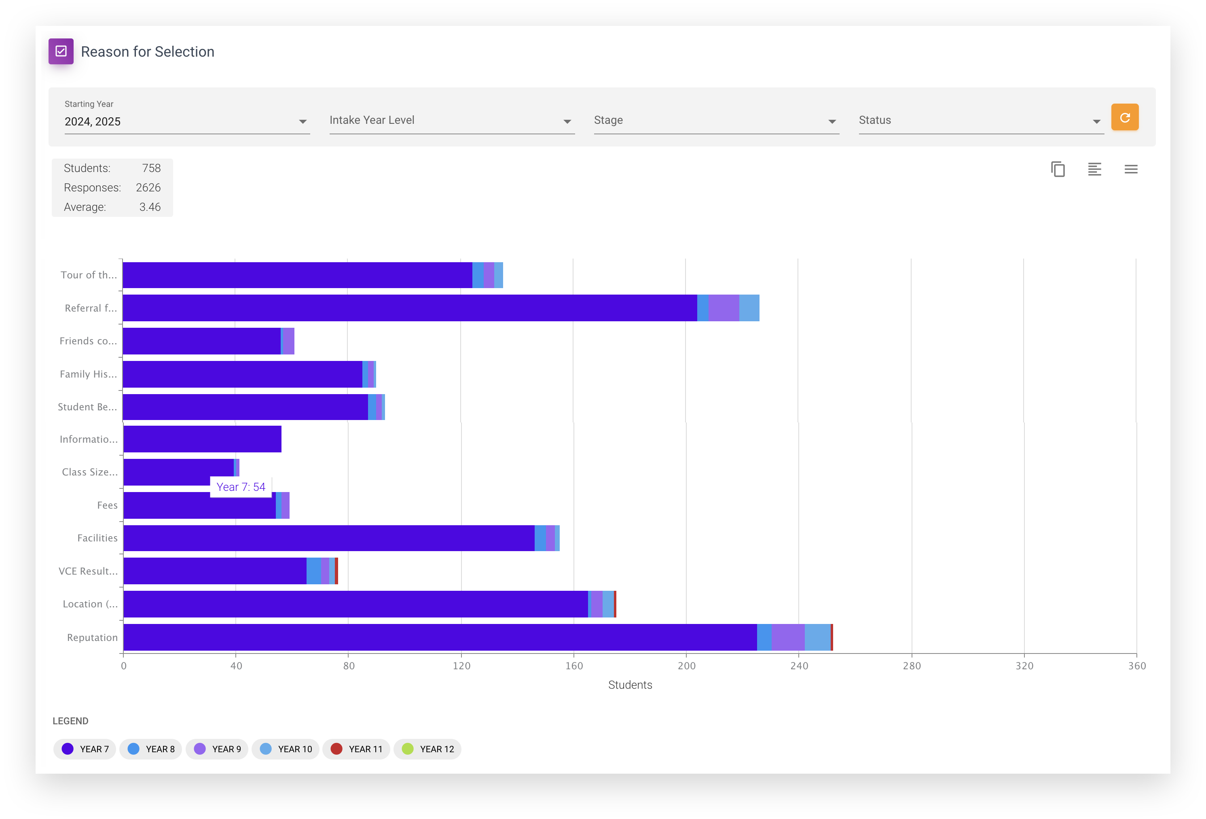Toggle the YEAR 7 legend item

point(85,749)
